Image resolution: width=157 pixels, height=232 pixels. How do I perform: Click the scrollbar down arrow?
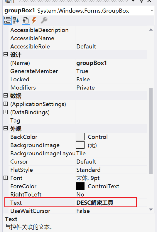(151, 209)
